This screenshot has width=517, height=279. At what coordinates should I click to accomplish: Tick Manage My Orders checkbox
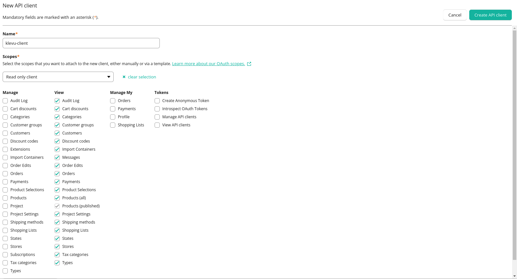(x=113, y=101)
